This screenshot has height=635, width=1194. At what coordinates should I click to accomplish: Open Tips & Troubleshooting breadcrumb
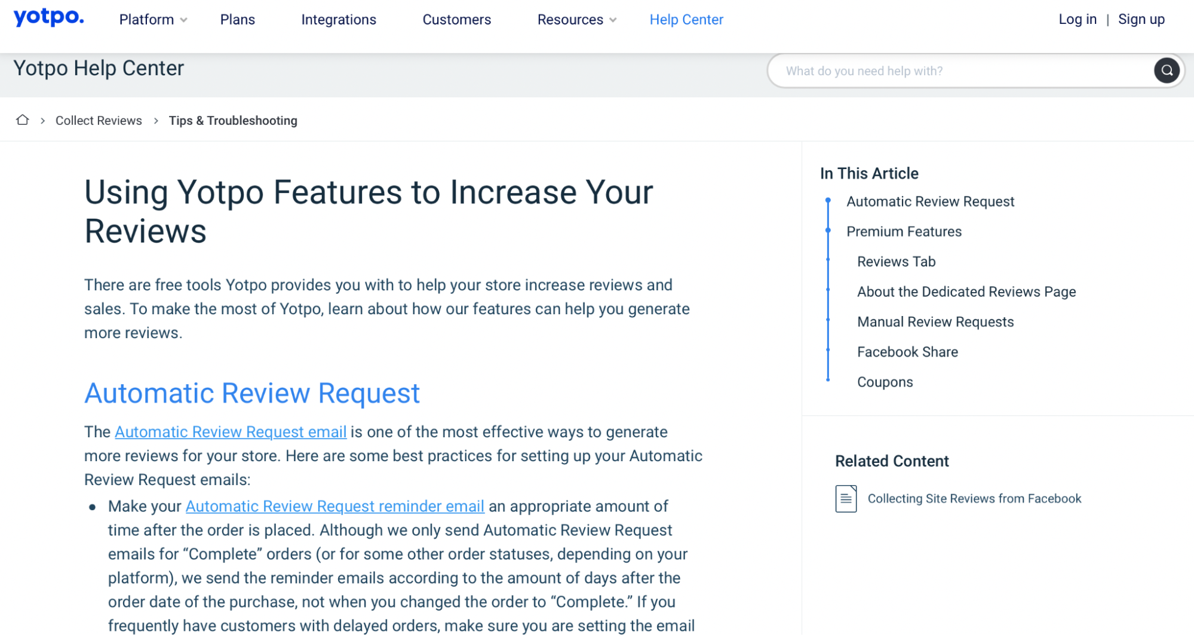[x=233, y=121]
